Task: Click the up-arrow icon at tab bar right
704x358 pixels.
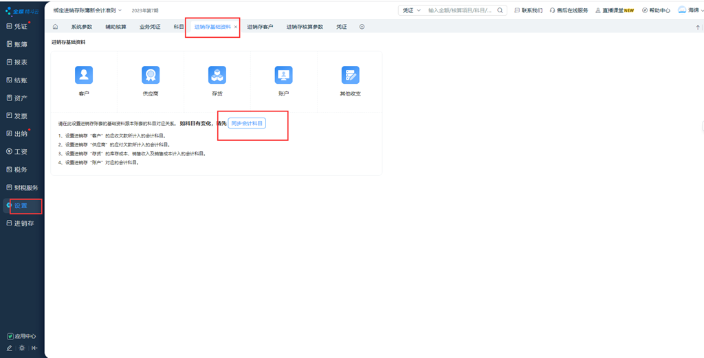Action: pyautogui.click(x=698, y=27)
